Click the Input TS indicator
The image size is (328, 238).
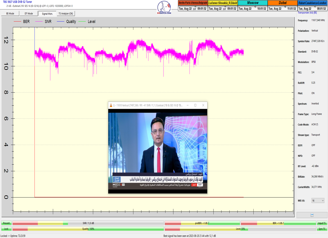322,223
